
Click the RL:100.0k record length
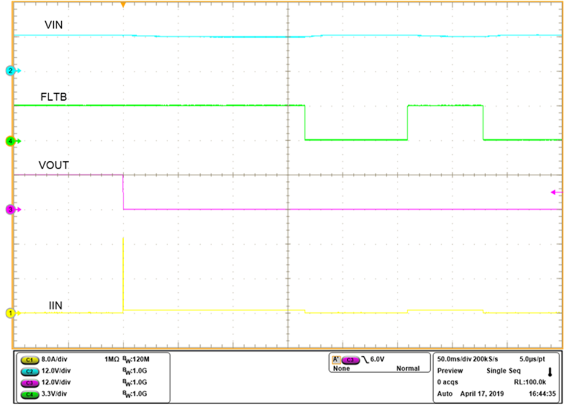click(530, 382)
